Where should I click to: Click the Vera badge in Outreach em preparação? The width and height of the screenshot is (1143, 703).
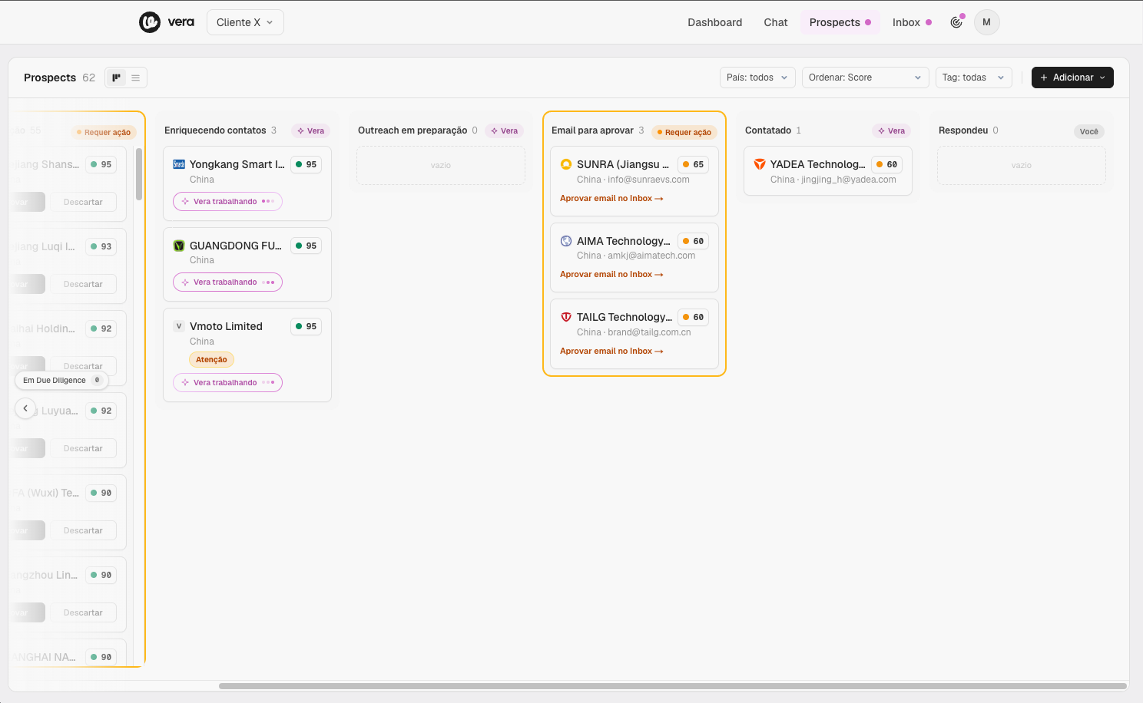pos(504,130)
